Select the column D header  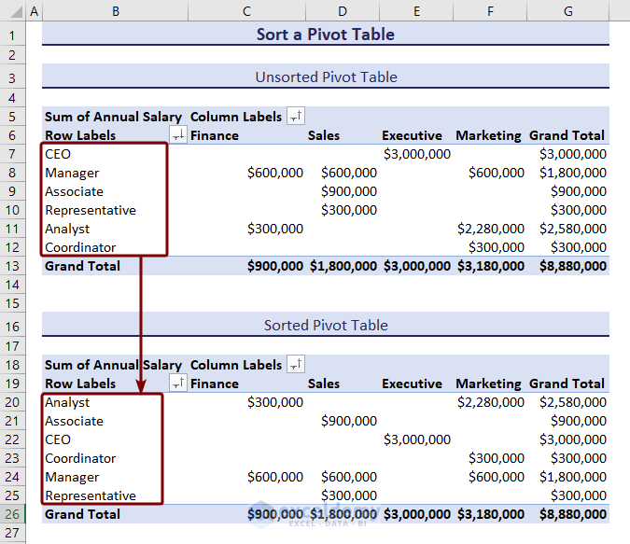(x=342, y=11)
